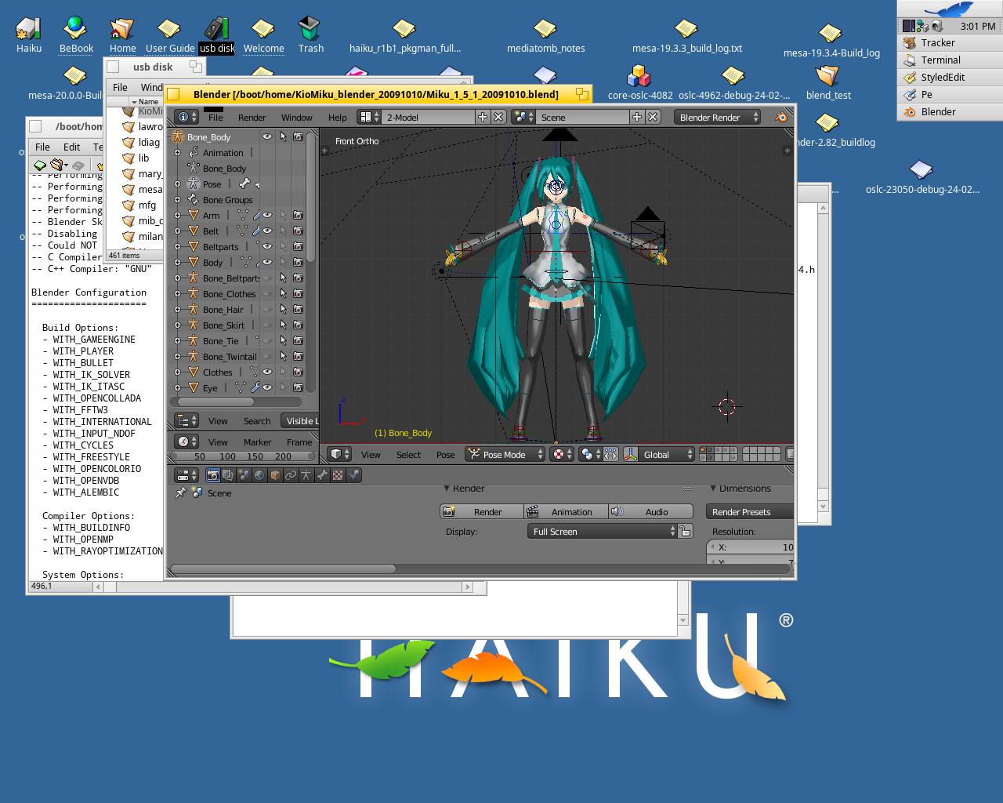
Task: Click the Audio mixdown button
Action: (650, 512)
